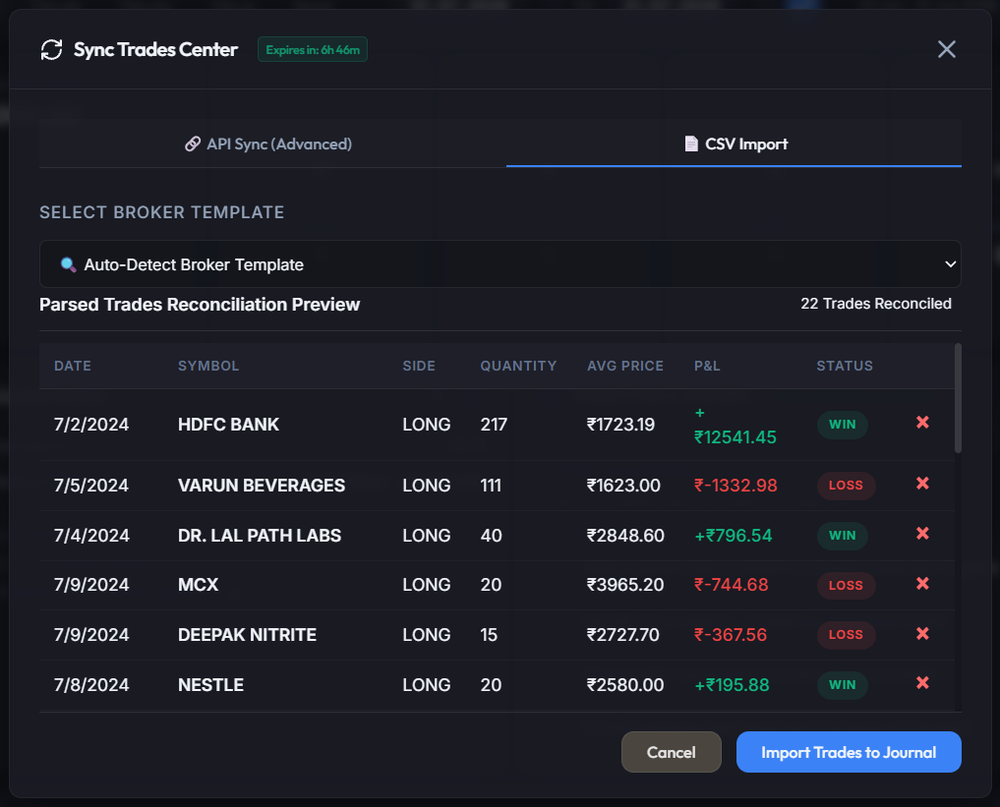Click the Expires in 6h 46m badge
Viewport: 1000px width, 807px height.
click(x=313, y=50)
